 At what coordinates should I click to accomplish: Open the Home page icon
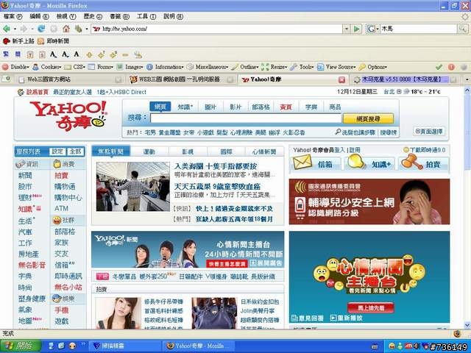tap(66, 29)
